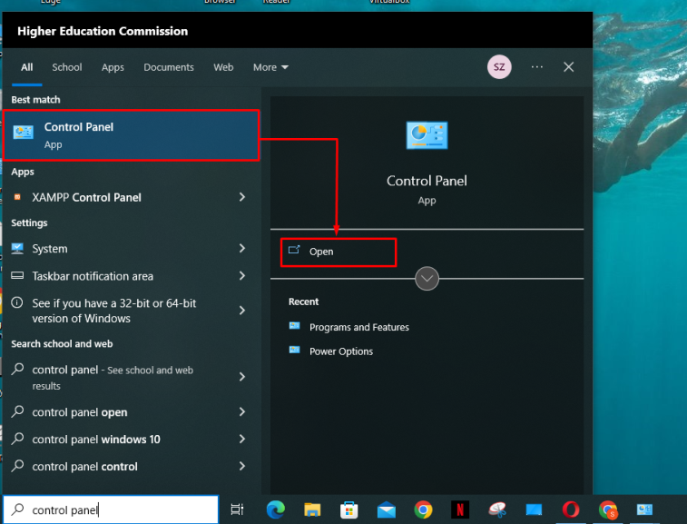Viewport: 687px width, 524px height.
Task: Click the Task View taskbar icon
Action: 238,509
